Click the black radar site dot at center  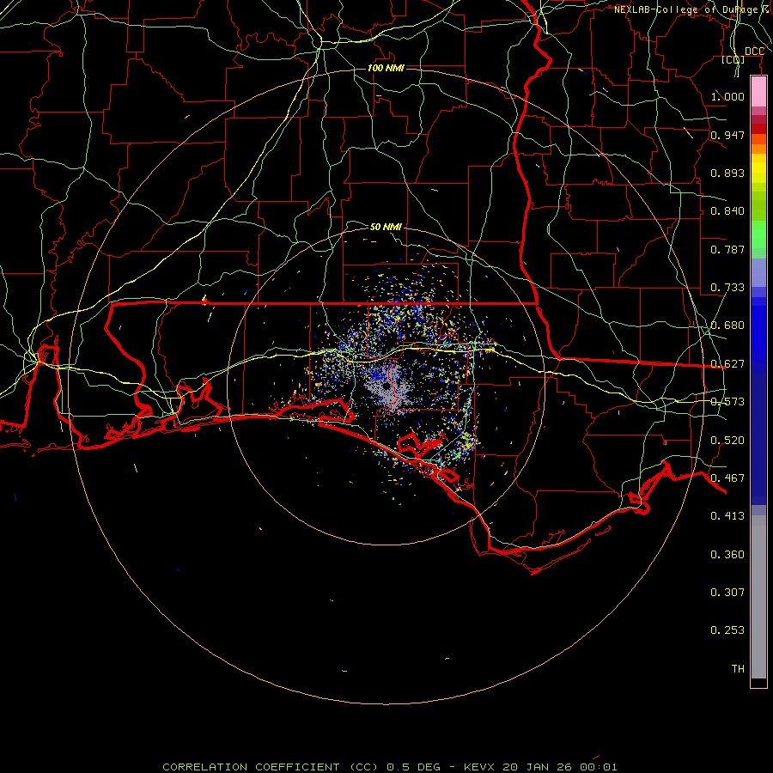[386, 386]
